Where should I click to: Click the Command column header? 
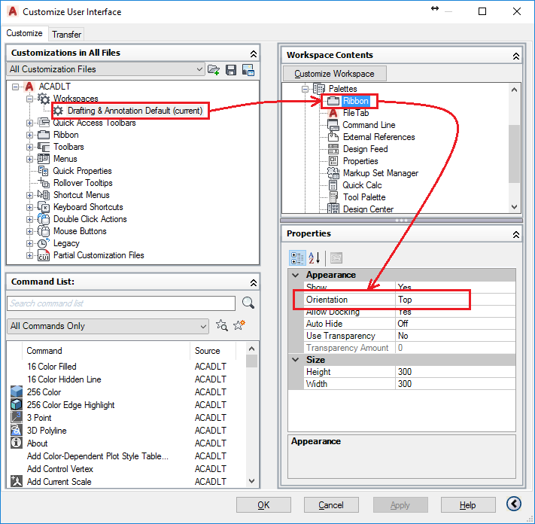tap(106, 351)
